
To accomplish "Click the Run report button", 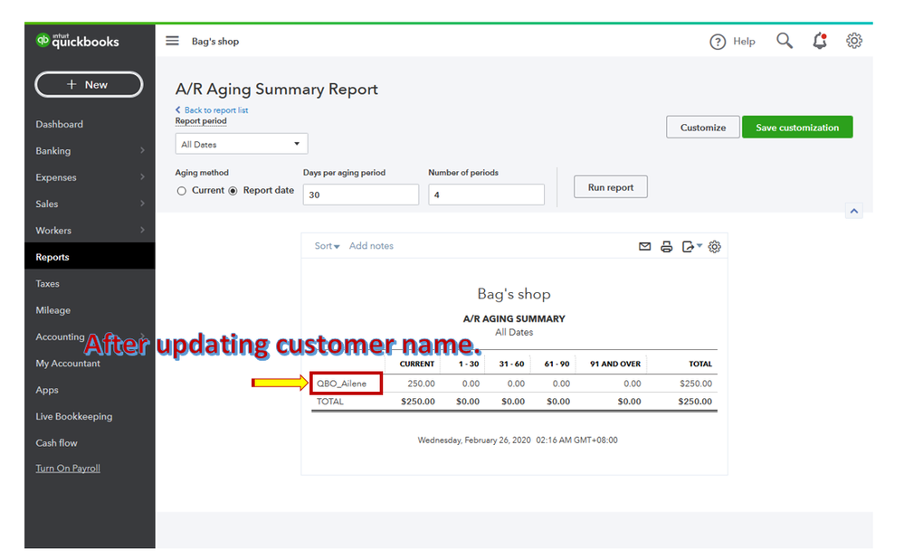I will pyautogui.click(x=611, y=187).
